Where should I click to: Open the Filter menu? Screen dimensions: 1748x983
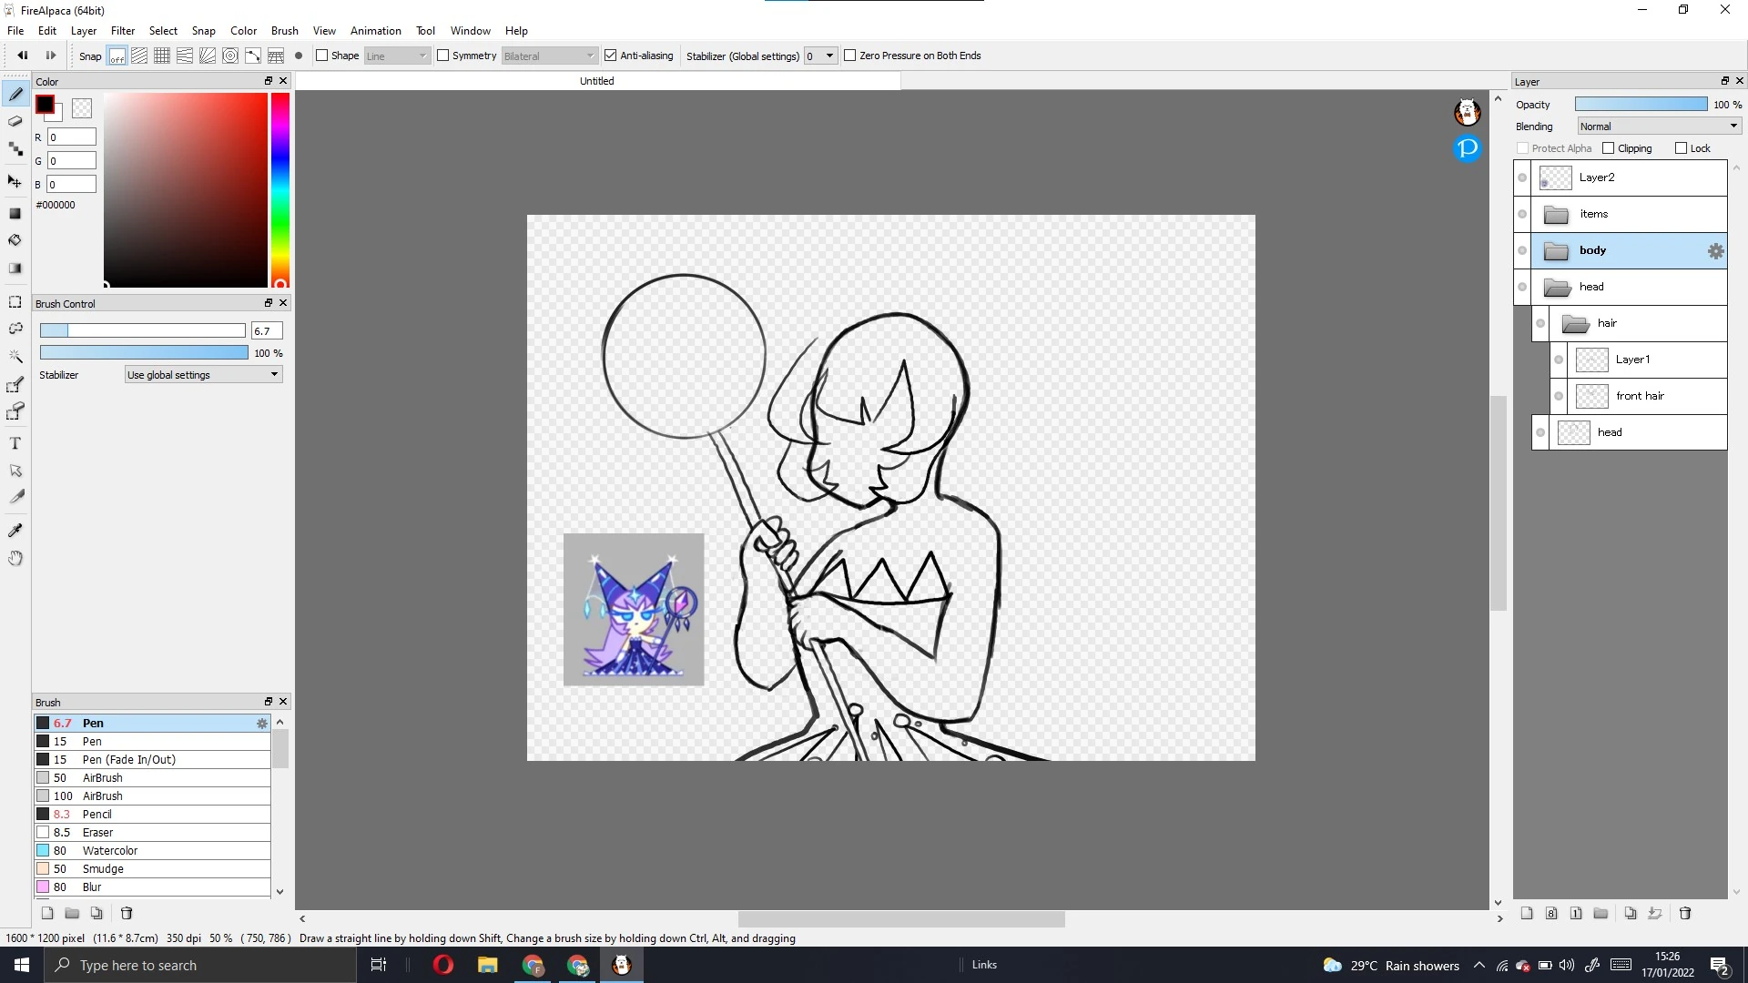pos(123,30)
